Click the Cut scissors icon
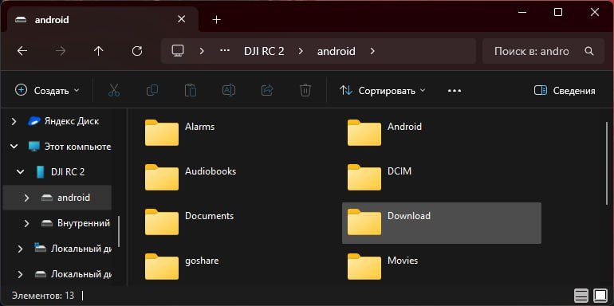Image resolution: width=614 pixels, height=306 pixels. tap(113, 90)
